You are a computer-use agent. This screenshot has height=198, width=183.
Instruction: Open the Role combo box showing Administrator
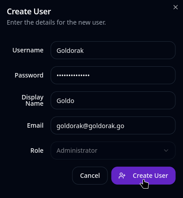coord(113,151)
